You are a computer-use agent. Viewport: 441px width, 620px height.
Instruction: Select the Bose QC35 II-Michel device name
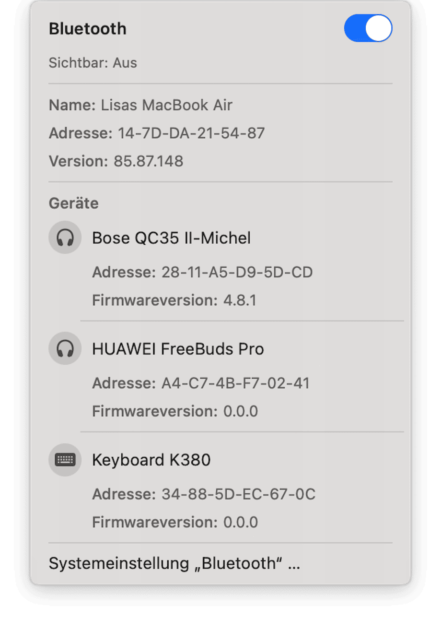coord(171,238)
